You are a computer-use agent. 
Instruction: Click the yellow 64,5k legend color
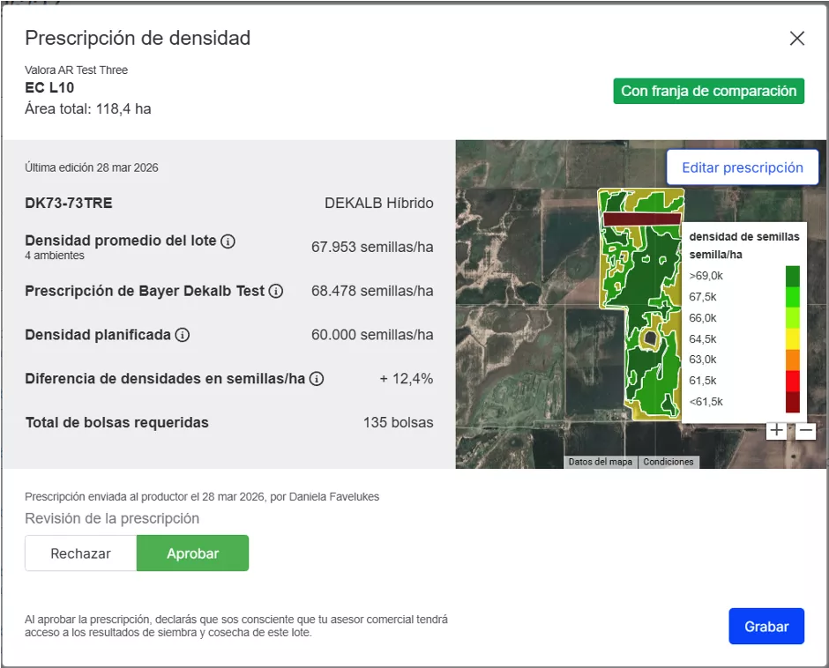(x=792, y=338)
